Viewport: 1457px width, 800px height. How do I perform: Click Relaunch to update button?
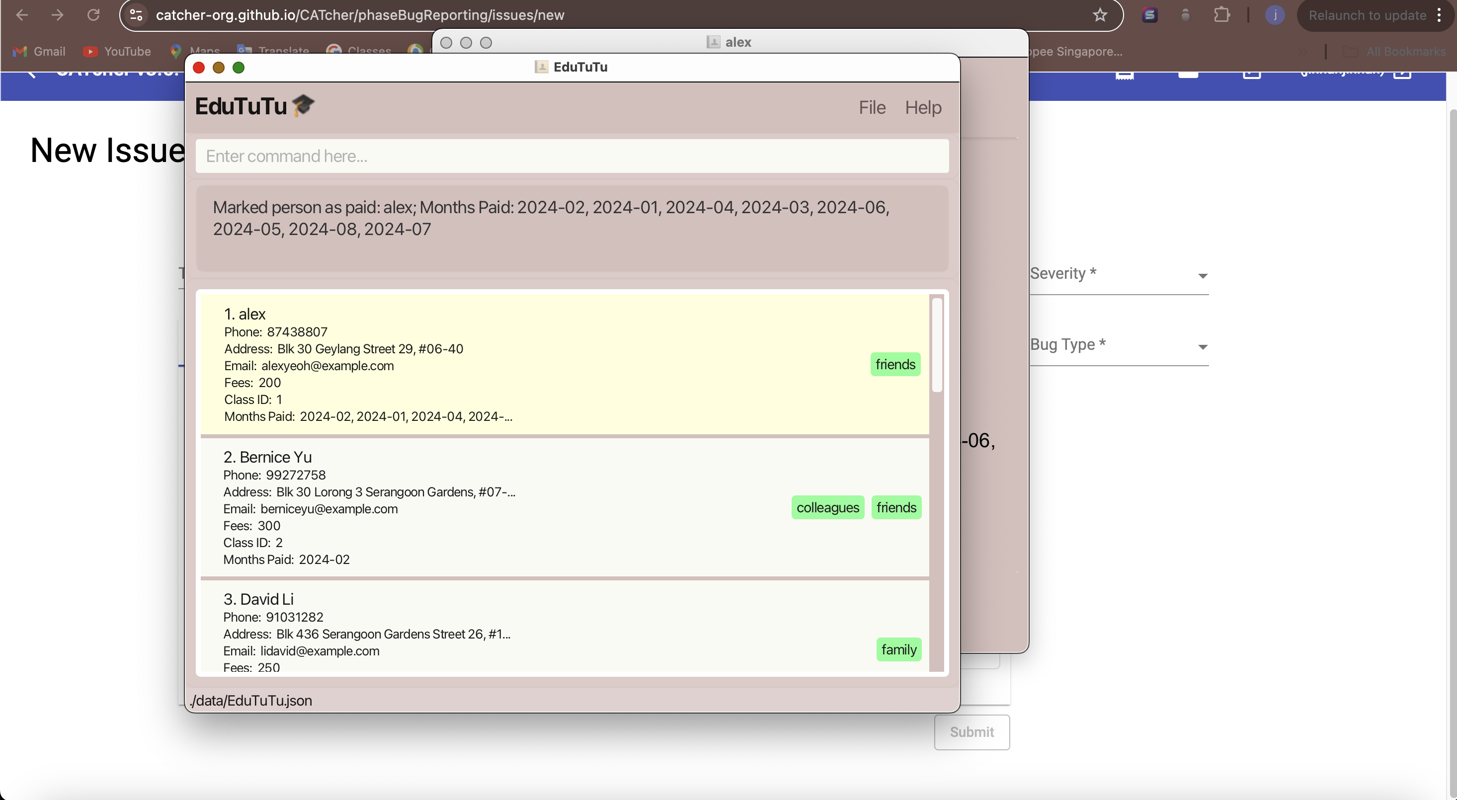1367,15
